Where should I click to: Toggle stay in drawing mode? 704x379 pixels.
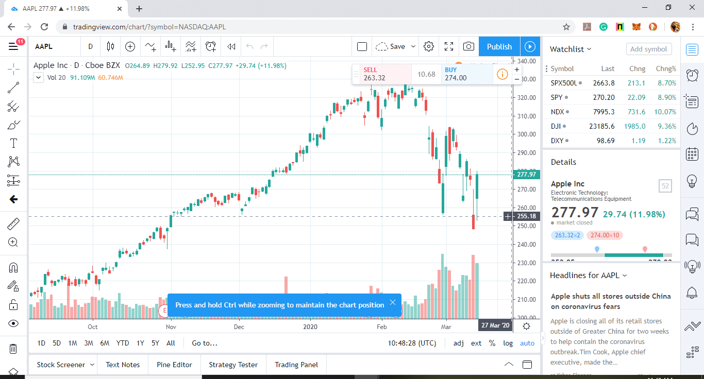13,286
